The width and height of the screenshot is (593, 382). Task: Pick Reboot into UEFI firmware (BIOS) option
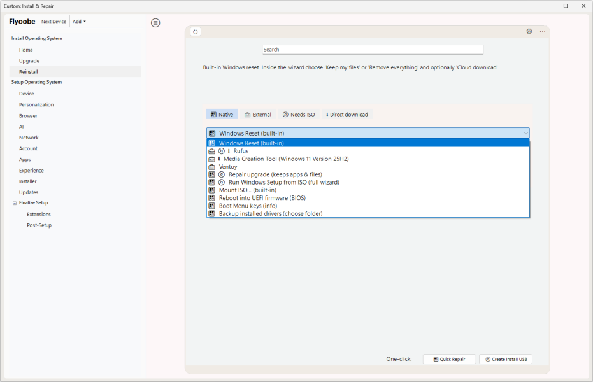click(x=262, y=198)
